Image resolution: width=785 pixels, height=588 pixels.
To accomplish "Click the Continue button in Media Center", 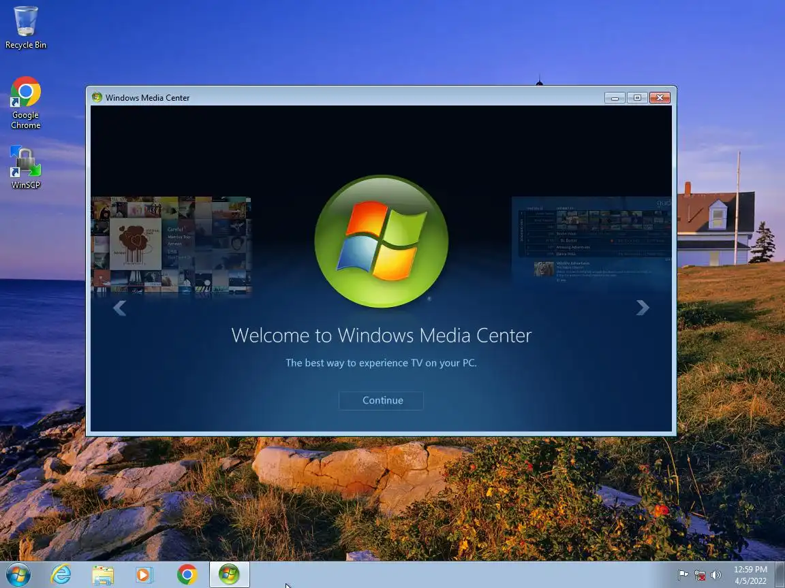I will (x=381, y=400).
